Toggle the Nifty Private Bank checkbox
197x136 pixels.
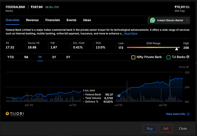tap(133, 57)
